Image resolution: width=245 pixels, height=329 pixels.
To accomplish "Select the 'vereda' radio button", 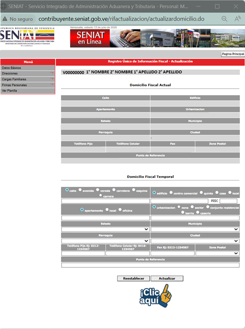I will [x=98, y=190].
